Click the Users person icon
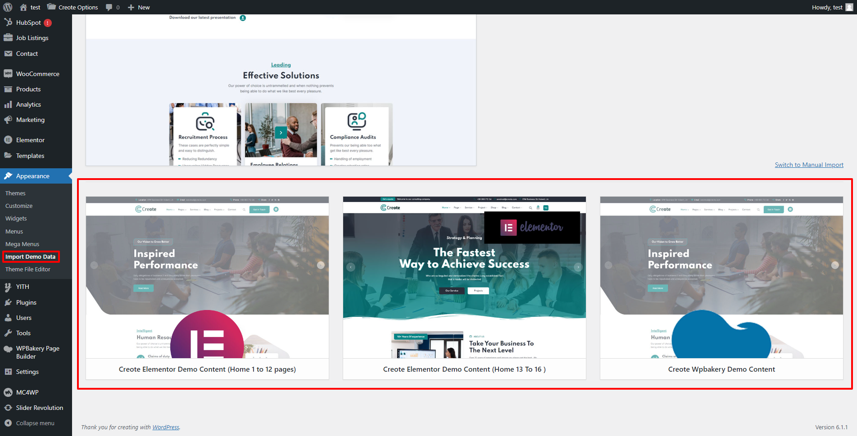857x436 pixels. 8,318
